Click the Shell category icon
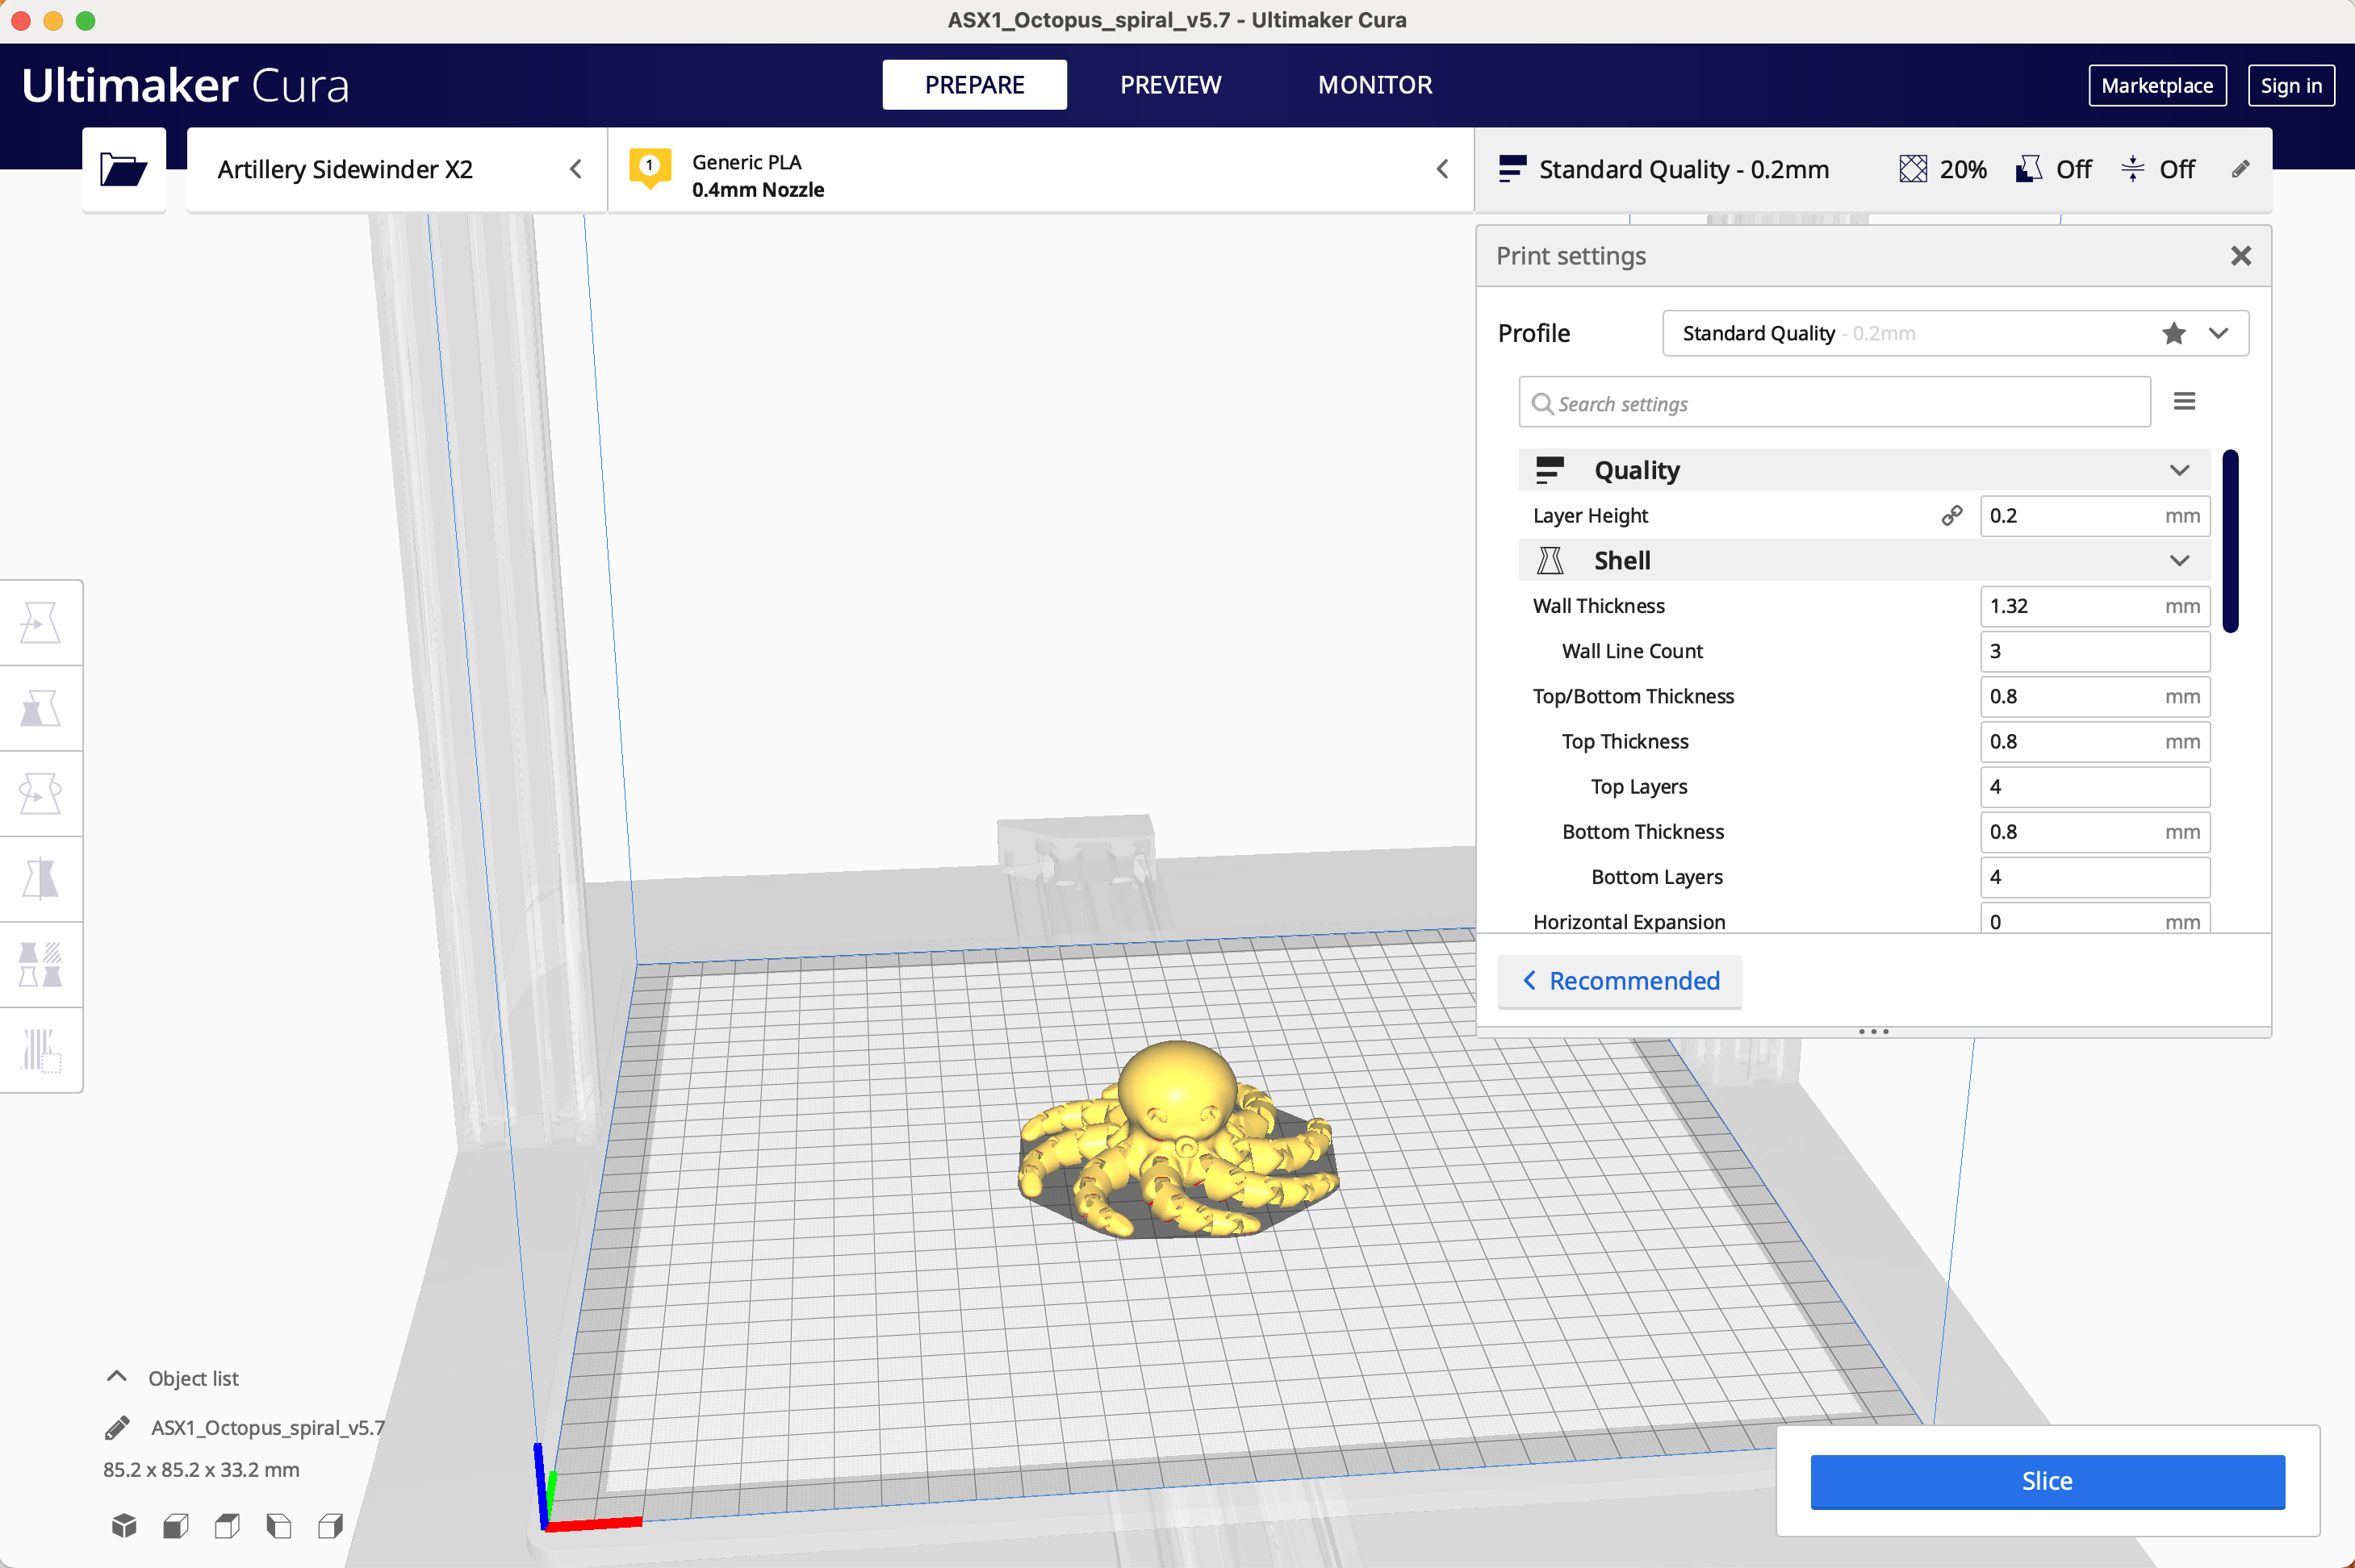The width and height of the screenshot is (2355, 1568). (x=1550, y=561)
